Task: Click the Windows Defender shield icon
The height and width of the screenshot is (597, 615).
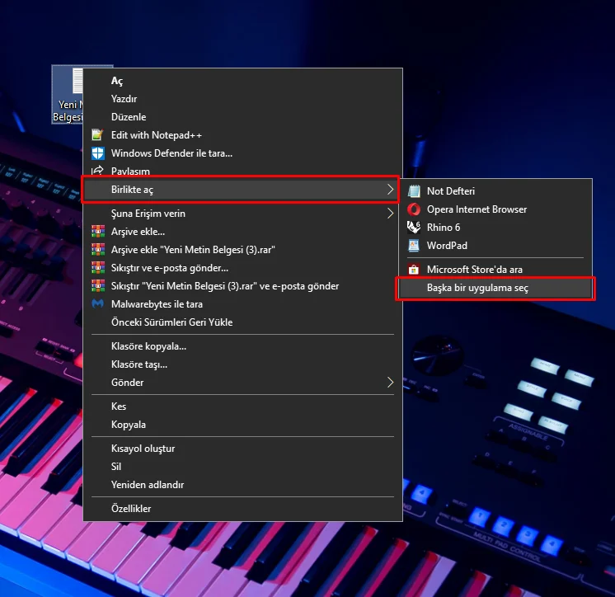Action: [97, 153]
